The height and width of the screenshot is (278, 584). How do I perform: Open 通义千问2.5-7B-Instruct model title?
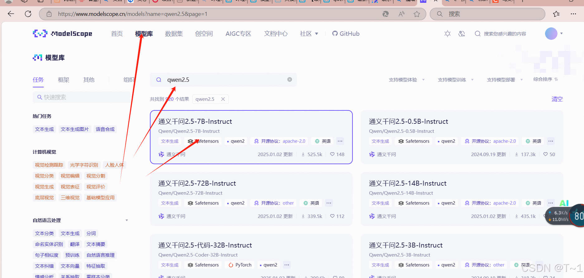coord(195,121)
